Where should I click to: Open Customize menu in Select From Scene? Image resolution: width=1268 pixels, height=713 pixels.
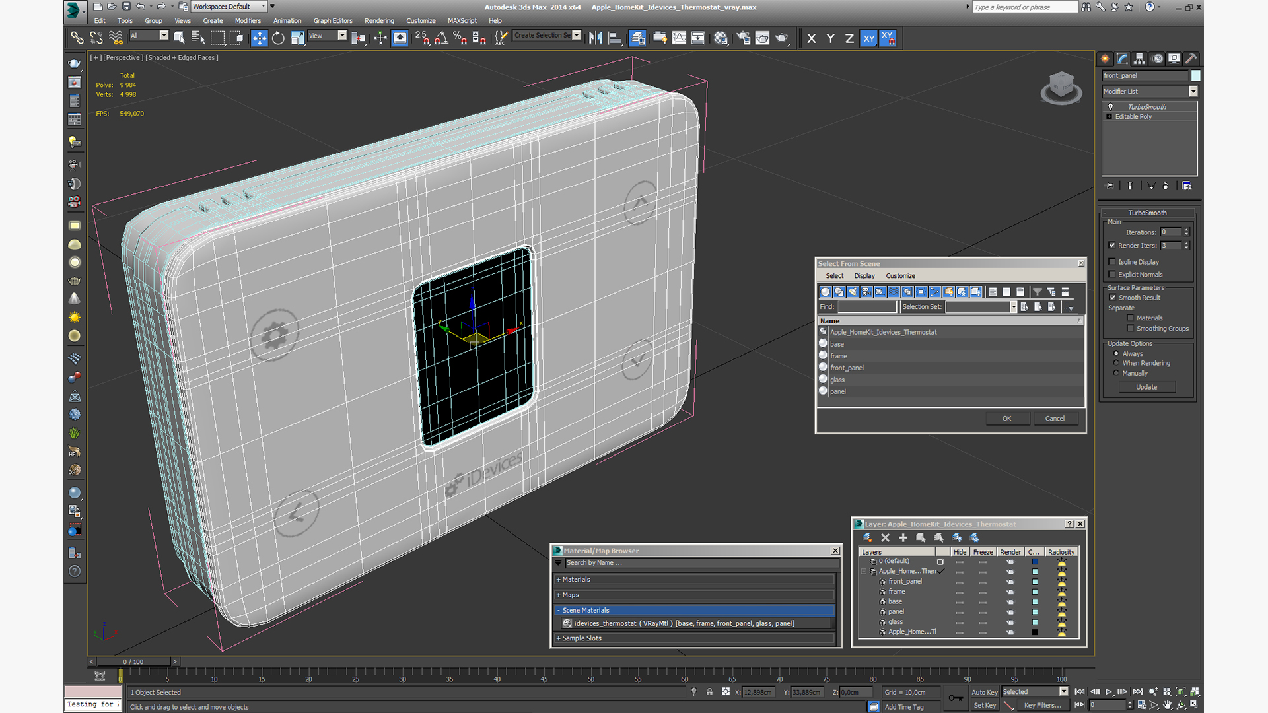click(x=900, y=276)
